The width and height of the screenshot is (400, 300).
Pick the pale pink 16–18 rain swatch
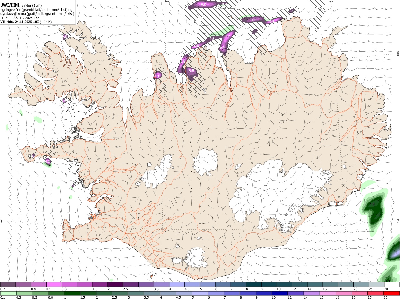(x=327, y=293)
